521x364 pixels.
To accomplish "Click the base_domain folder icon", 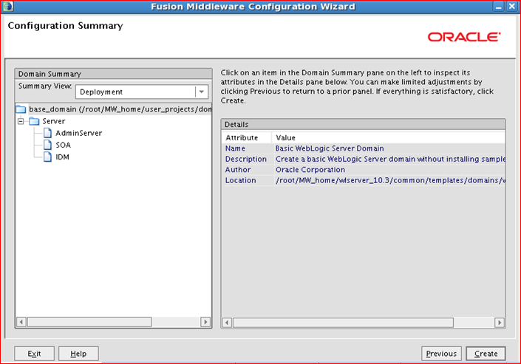I will point(21,109).
